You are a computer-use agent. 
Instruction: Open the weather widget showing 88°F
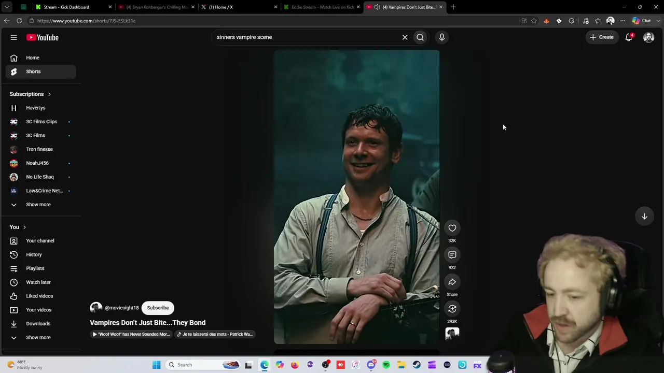[x=24, y=365]
